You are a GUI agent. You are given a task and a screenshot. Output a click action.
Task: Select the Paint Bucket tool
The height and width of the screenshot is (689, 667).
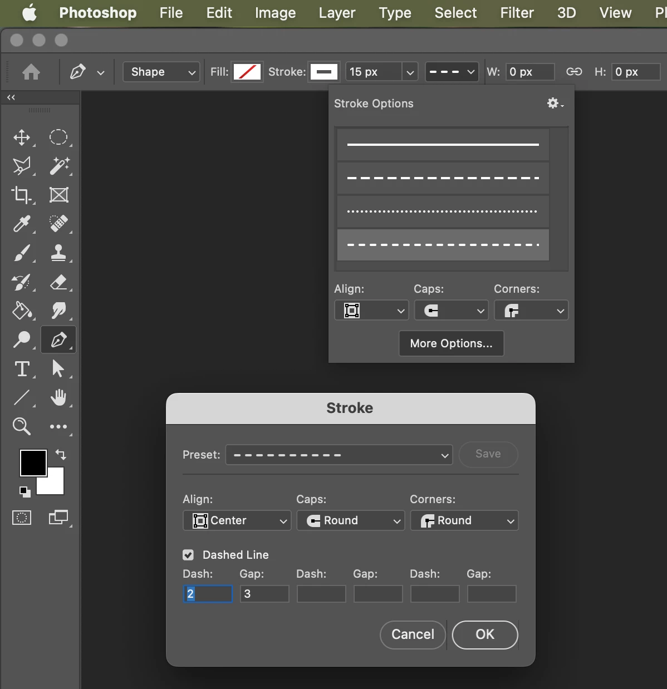22,311
